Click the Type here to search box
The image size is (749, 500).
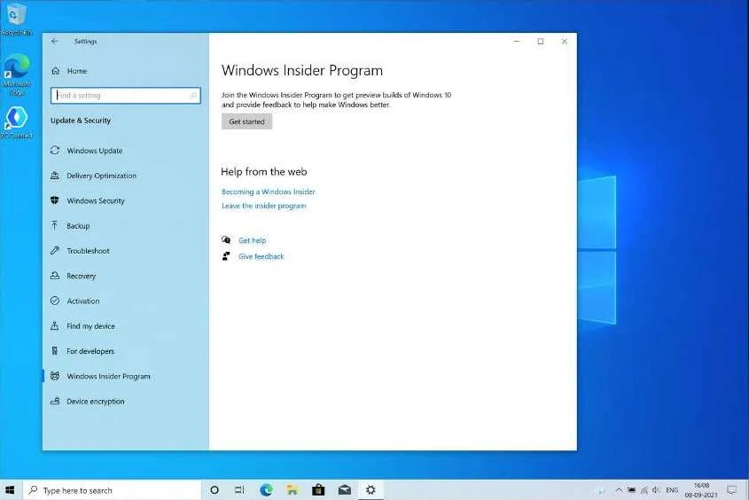tap(113, 490)
